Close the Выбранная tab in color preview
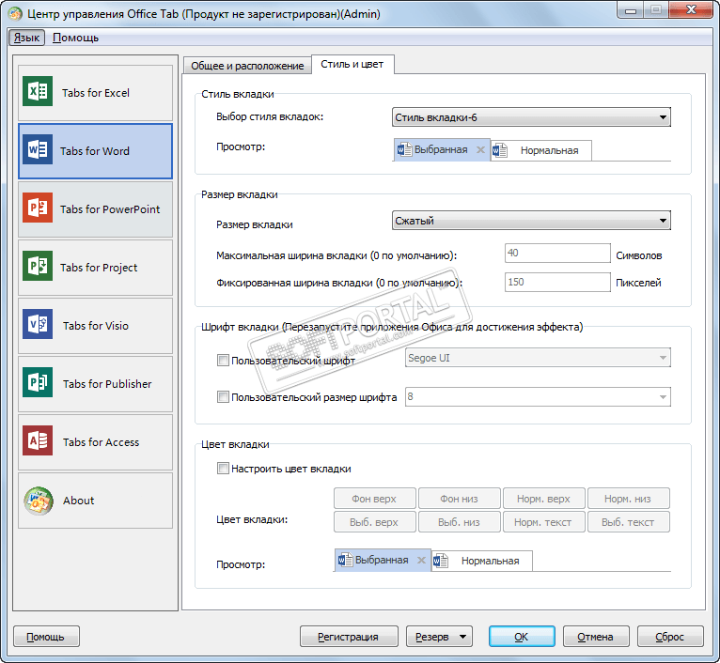Viewport: 720px width, 663px height. pyautogui.click(x=421, y=561)
